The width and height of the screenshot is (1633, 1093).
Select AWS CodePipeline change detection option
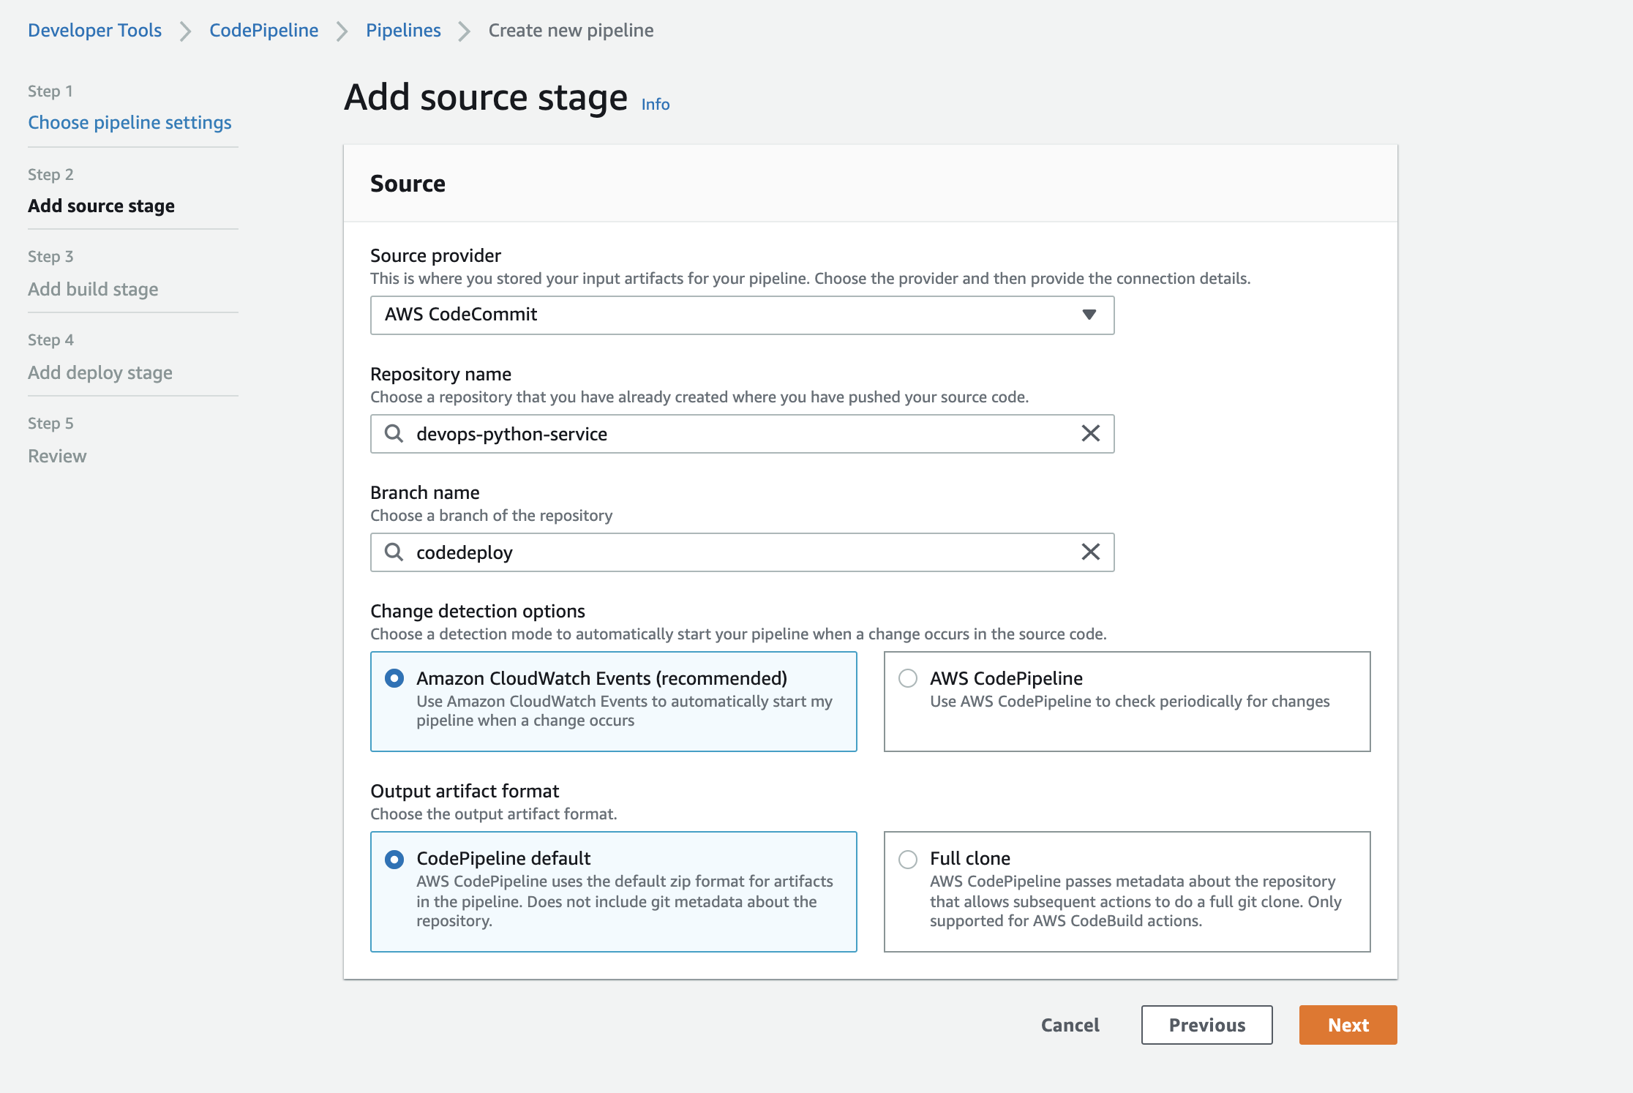coord(908,679)
